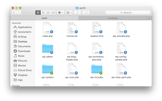Screen dimensions: 162x101
Task: Go back with the left chevron button
Action: (14, 12)
